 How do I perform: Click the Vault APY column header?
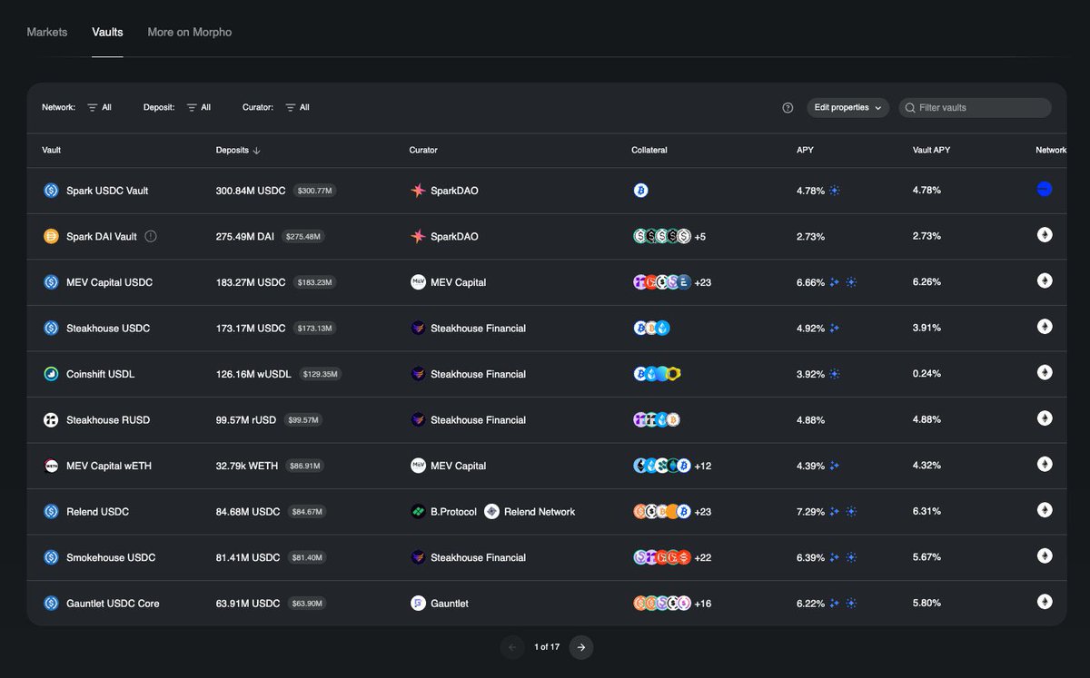[931, 150]
